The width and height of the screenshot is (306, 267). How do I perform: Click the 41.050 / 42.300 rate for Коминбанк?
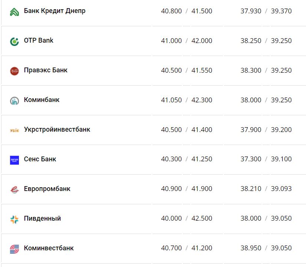pos(187,100)
